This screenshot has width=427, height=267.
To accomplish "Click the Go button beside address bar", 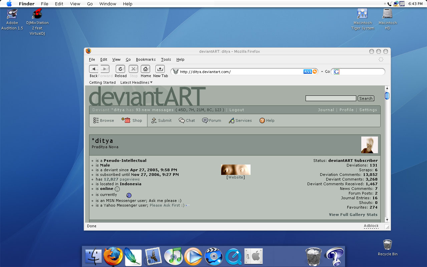I will [x=327, y=71].
